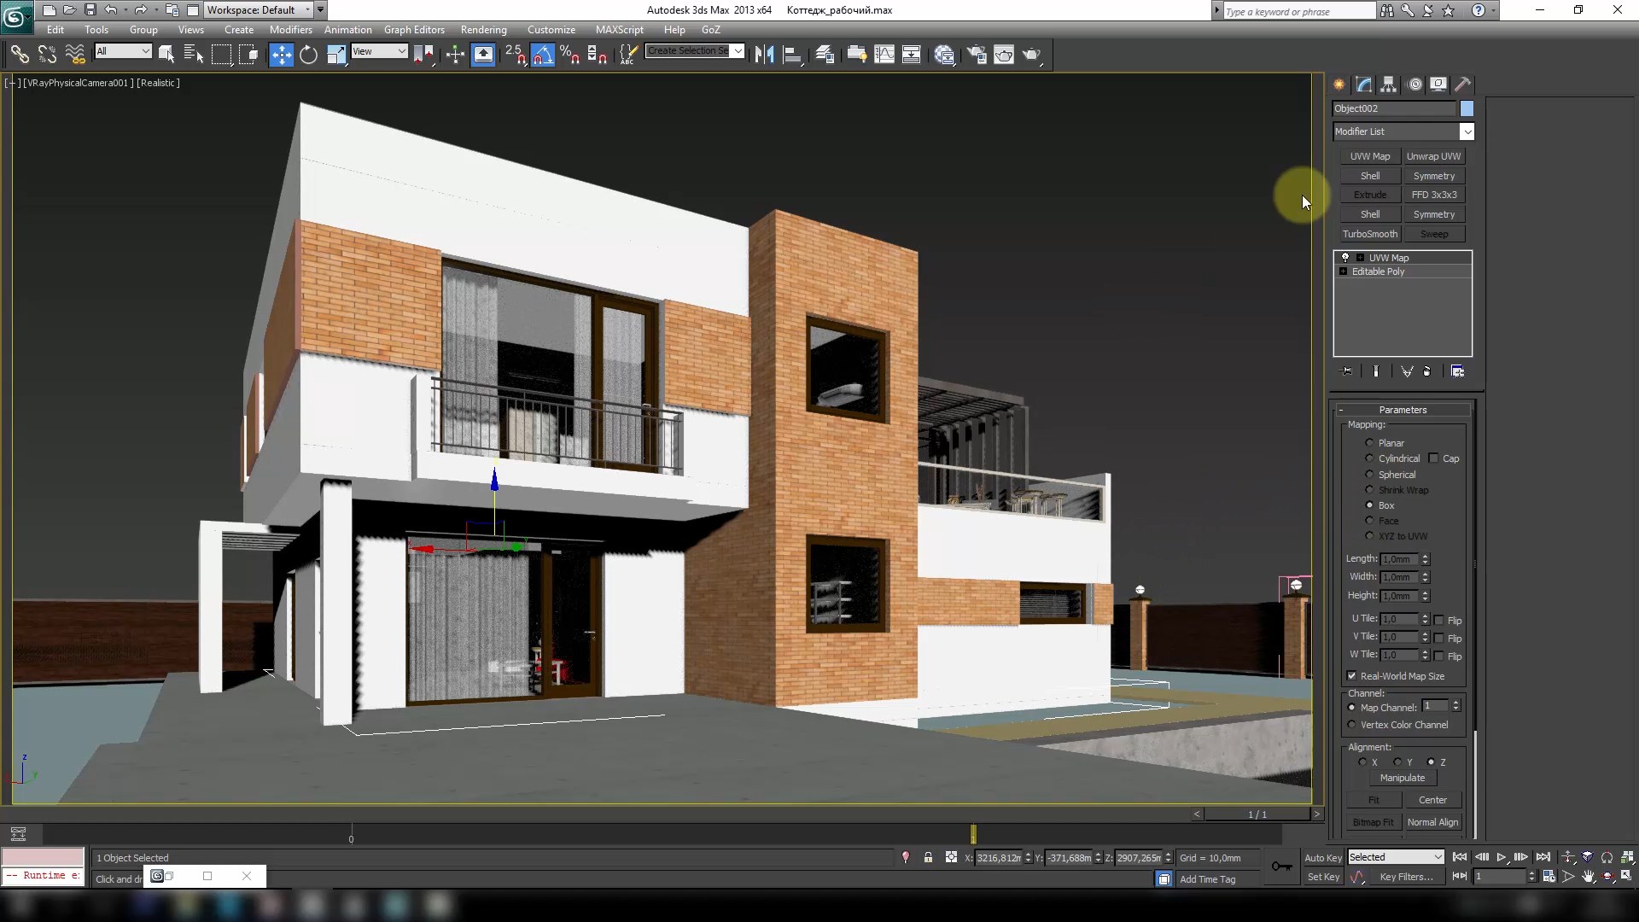Enable the Box mapping radio button
Screen dimensions: 1639x922
coord(1371,505)
